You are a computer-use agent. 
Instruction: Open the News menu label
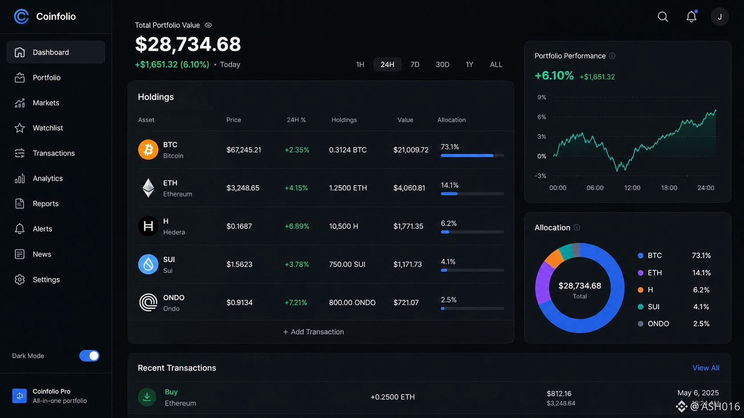[42, 254]
